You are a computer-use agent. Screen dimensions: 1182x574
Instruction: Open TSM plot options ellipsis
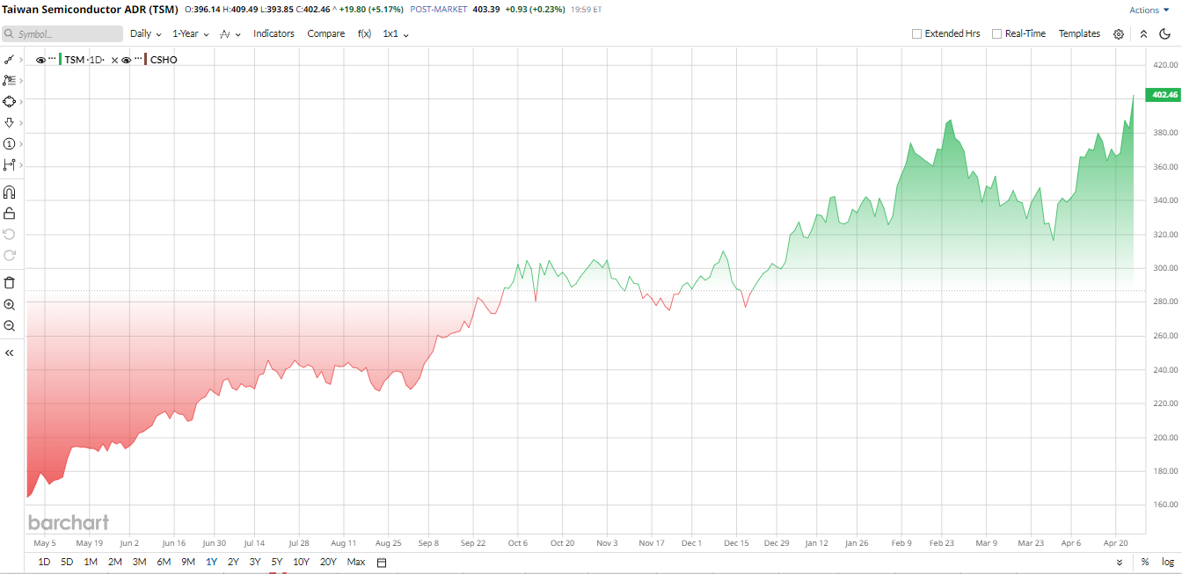pos(52,60)
